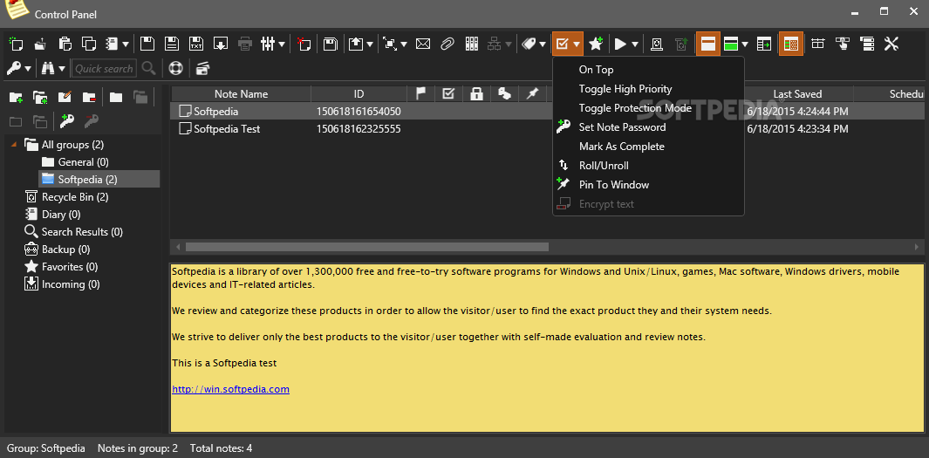Toggle On Top for the note
The image size is (929, 458).
tap(596, 70)
